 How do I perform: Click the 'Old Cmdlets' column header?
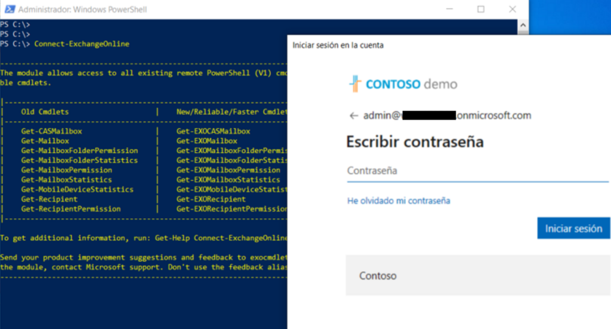45,111
